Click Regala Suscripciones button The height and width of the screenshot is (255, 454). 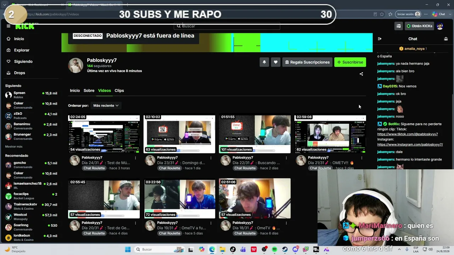[x=307, y=62]
